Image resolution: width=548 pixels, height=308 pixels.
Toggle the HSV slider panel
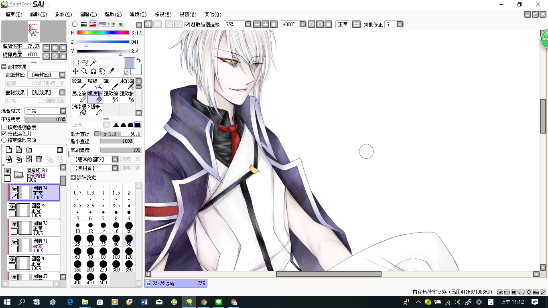[x=93, y=24]
